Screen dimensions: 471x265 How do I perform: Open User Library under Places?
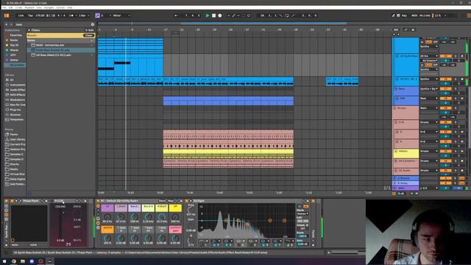pos(15,139)
